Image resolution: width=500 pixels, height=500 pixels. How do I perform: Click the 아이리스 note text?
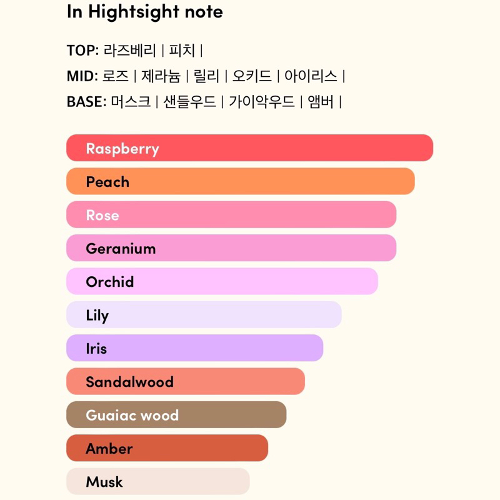(x=311, y=76)
